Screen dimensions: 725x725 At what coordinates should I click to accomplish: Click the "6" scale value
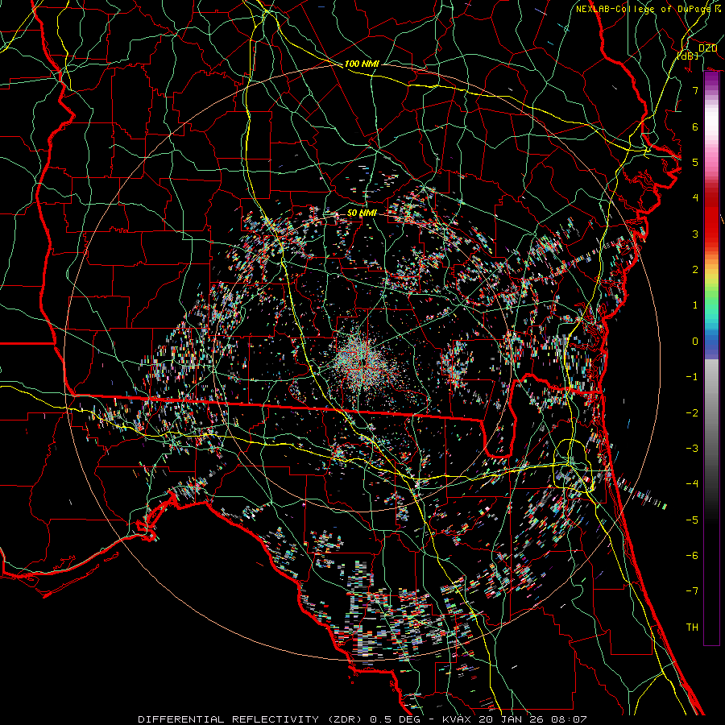(695, 126)
